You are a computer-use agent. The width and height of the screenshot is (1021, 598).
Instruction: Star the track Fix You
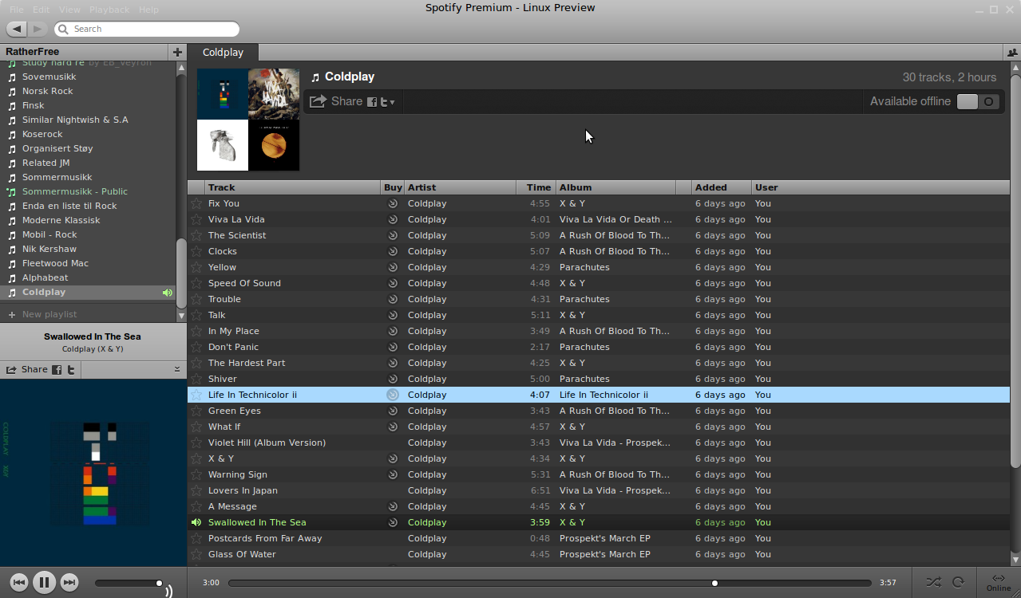[x=196, y=203]
